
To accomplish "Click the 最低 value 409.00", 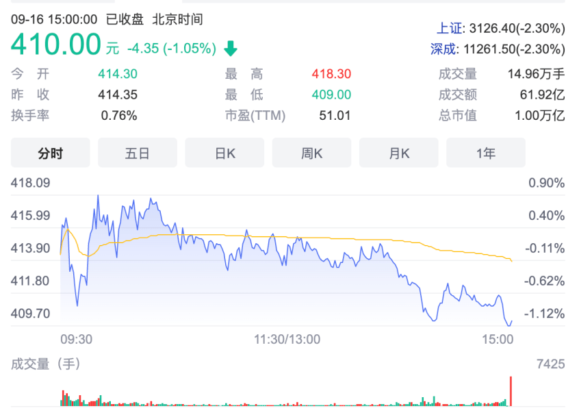I will 331,95.
